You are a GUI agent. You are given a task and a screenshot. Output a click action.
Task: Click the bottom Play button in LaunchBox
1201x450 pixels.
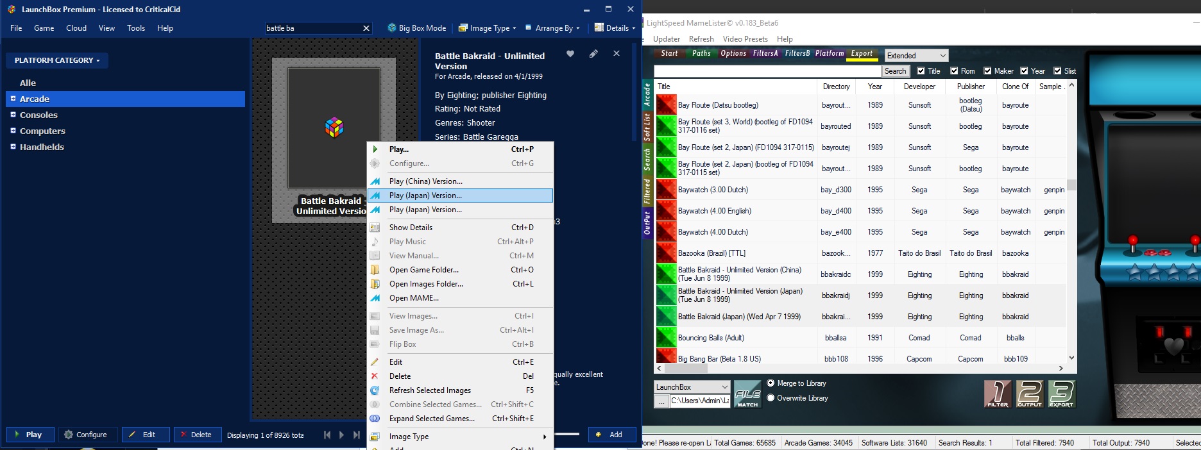30,435
